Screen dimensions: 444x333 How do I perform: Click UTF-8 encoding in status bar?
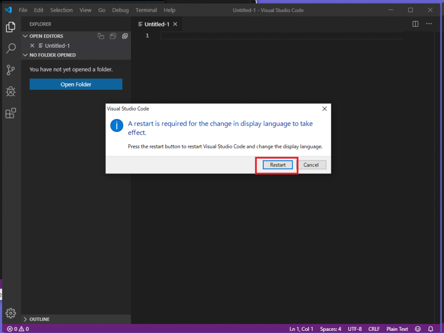tap(355, 329)
